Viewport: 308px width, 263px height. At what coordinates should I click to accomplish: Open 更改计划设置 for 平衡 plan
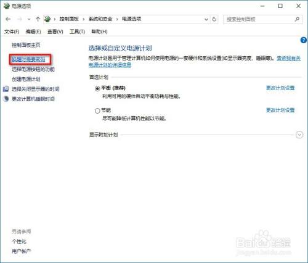pyautogui.click(x=280, y=88)
